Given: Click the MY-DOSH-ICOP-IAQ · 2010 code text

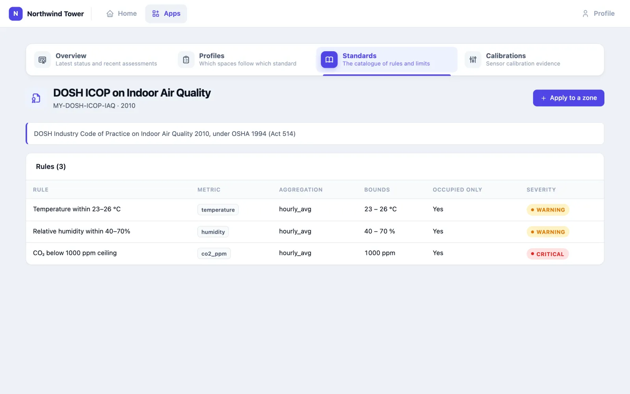Looking at the screenshot, I should point(94,106).
